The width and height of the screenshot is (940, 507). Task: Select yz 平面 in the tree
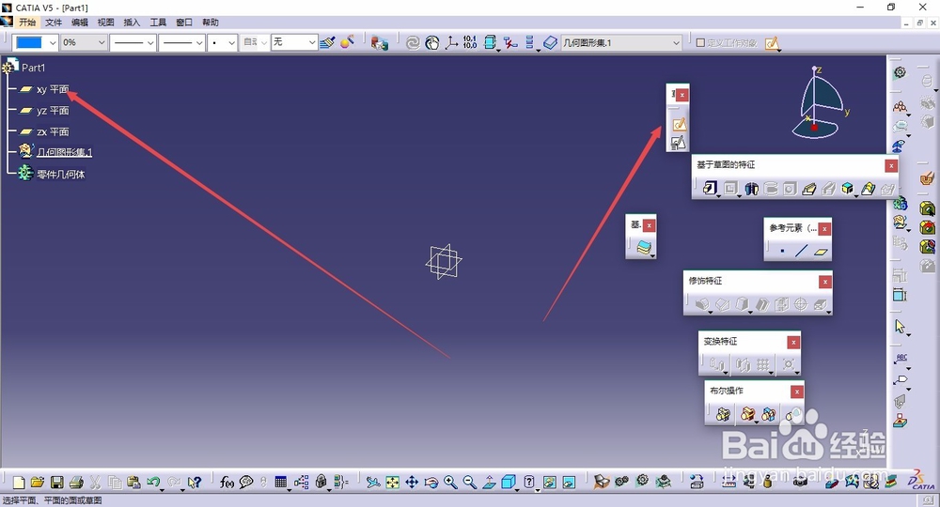53,111
